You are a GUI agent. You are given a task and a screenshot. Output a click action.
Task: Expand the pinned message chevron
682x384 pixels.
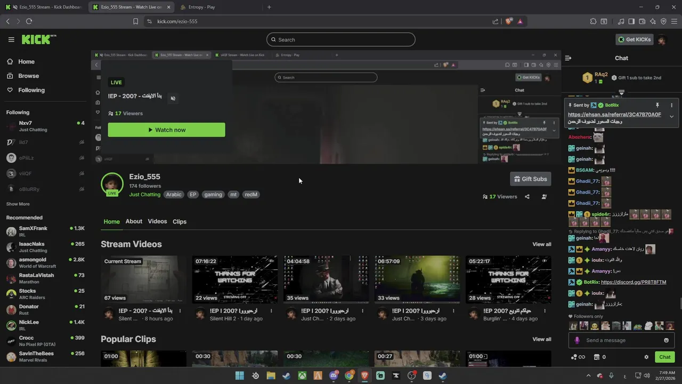[671, 116]
